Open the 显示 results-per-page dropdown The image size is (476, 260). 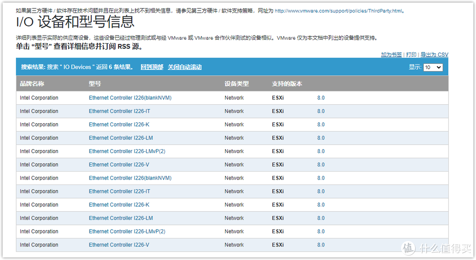tap(432, 67)
